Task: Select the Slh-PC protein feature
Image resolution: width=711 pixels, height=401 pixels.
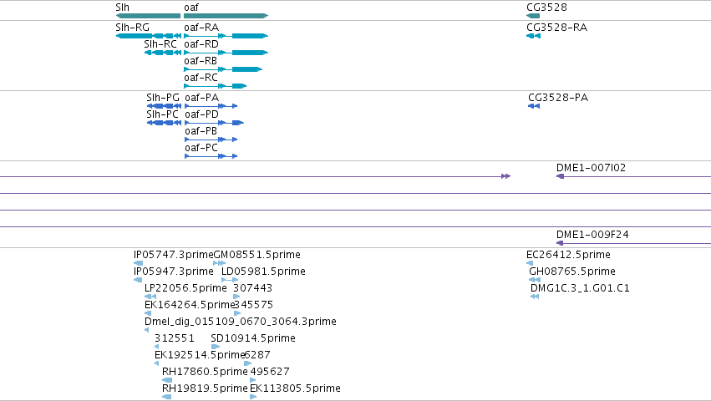Action: coord(164,123)
